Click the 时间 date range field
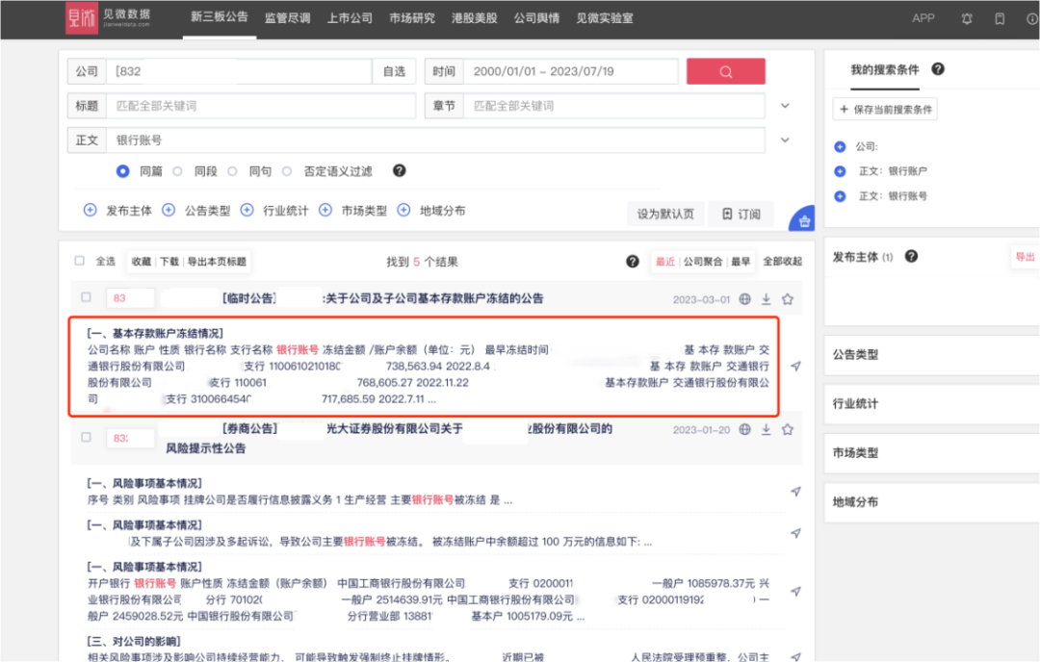This screenshot has width=1040, height=662. click(x=571, y=71)
